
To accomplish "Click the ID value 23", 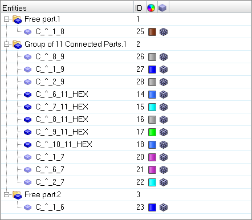I will click(140, 207).
